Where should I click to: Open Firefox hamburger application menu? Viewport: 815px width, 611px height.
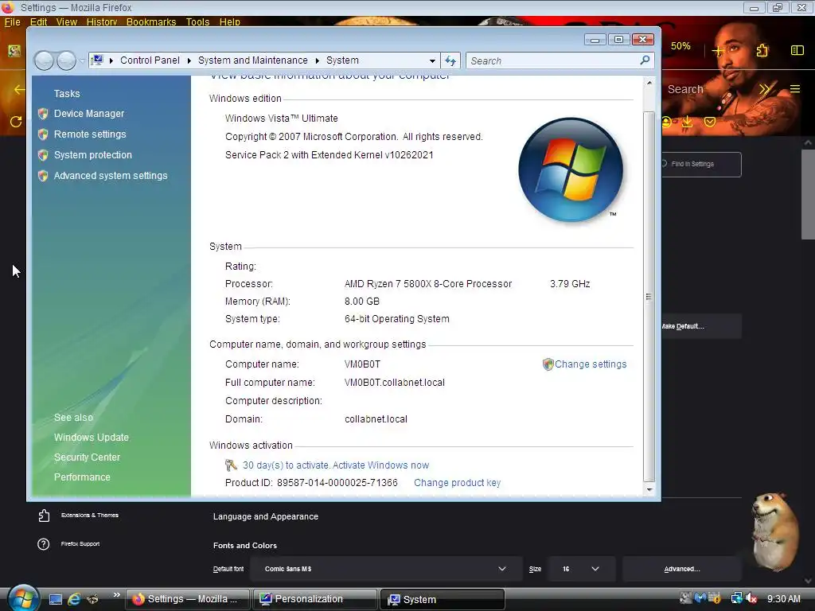click(x=795, y=89)
